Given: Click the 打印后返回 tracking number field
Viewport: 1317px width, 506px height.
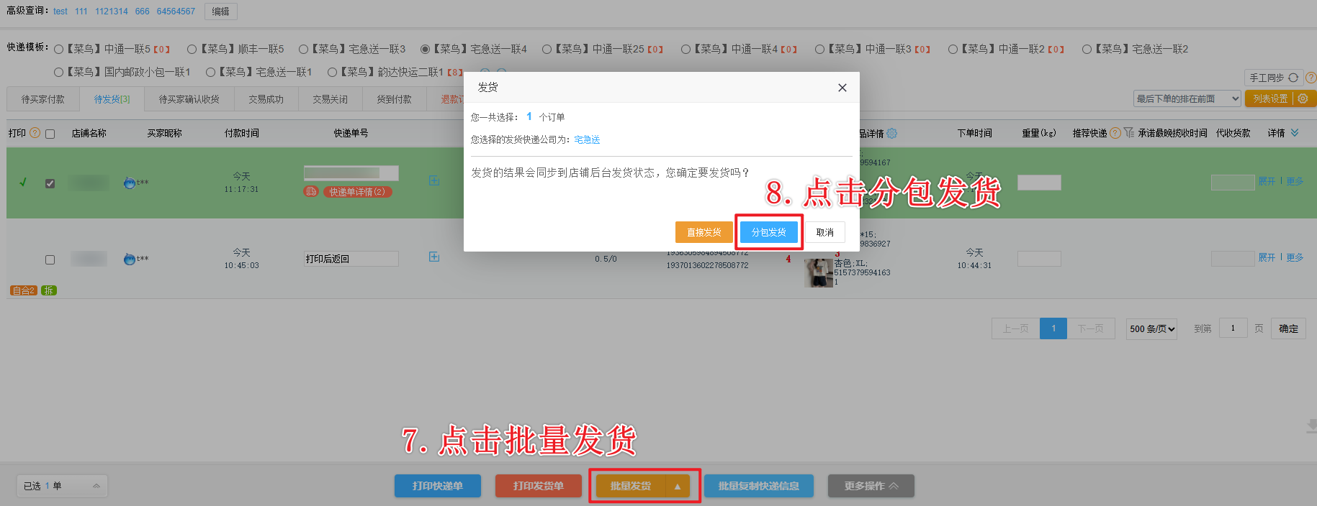Looking at the screenshot, I should tap(351, 259).
